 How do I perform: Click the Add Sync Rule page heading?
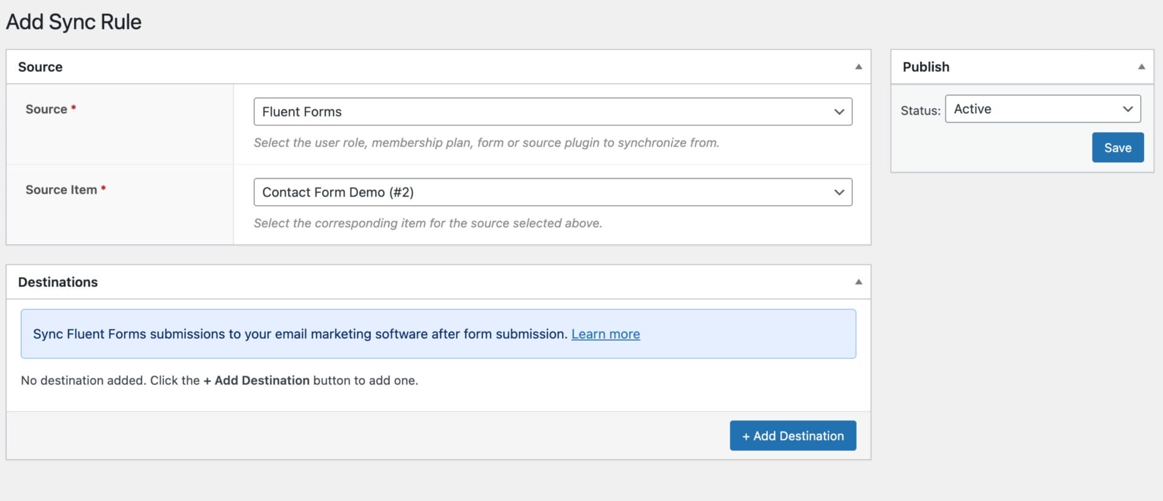[74, 22]
